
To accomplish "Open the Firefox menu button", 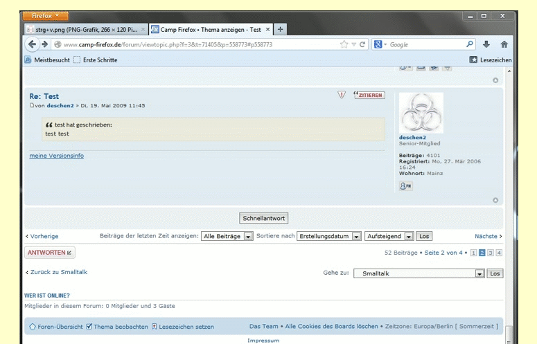I will pyautogui.click(x=46, y=16).
